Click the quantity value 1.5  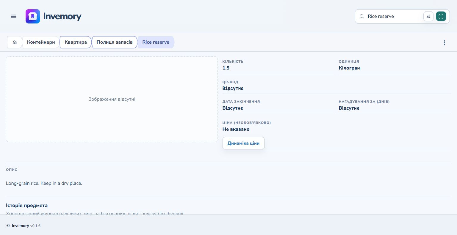pos(226,68)
